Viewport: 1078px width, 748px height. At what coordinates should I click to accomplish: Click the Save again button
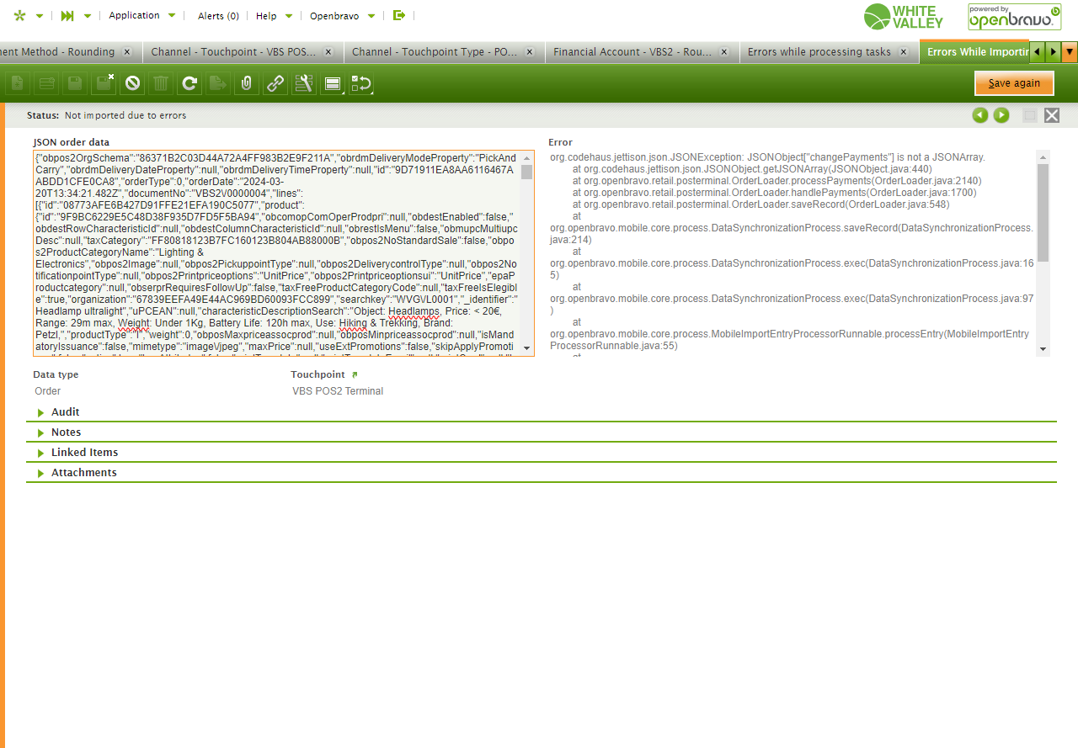(x=1014, y=83)
